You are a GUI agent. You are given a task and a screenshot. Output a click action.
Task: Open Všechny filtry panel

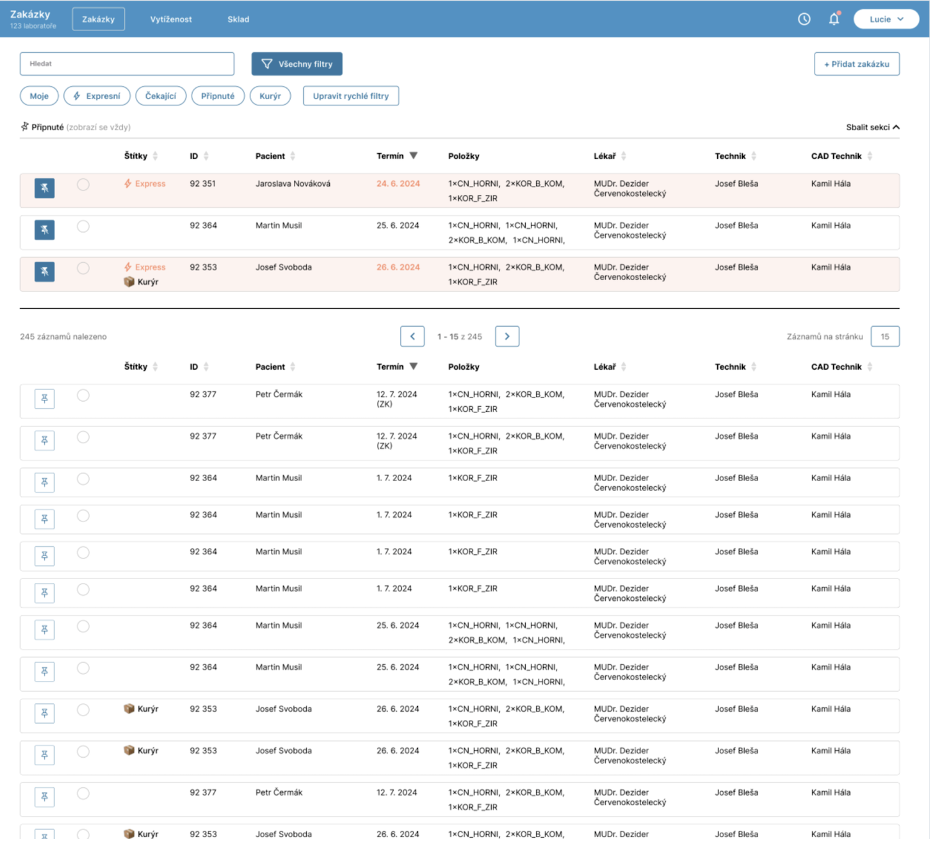click(297, 64)
